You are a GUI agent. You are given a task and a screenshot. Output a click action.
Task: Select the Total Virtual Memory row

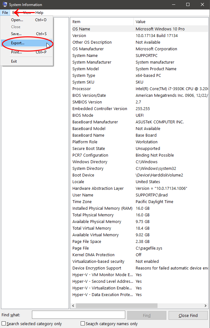coord(140,228)
